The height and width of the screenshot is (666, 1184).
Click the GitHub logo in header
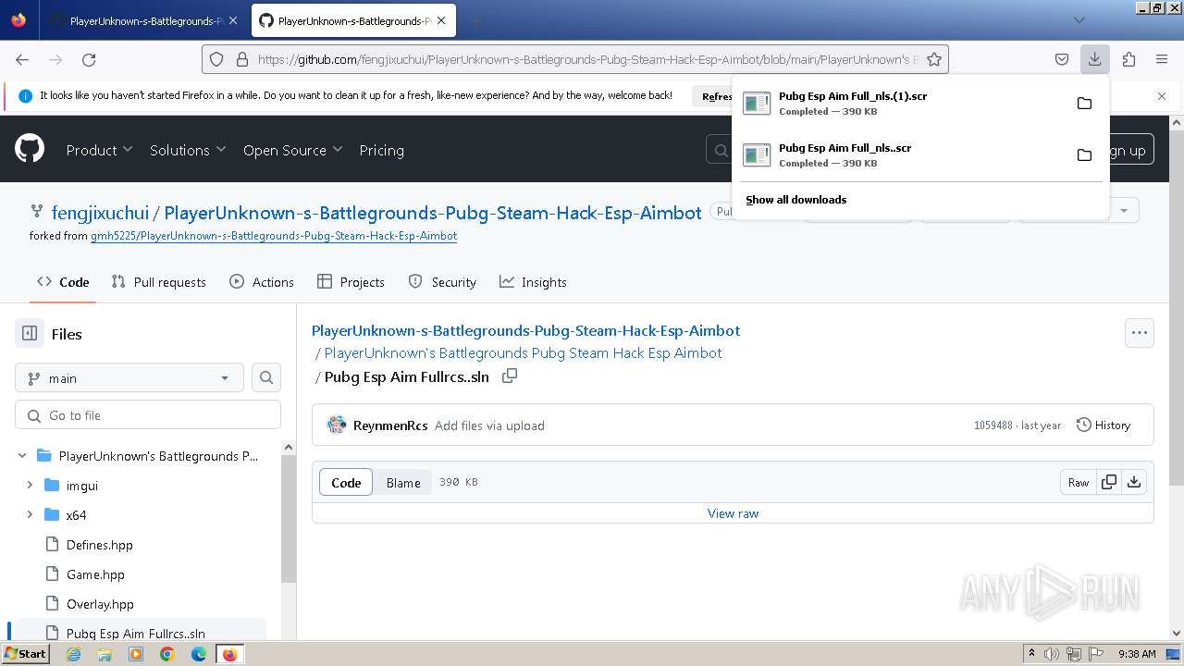(30, 149)
